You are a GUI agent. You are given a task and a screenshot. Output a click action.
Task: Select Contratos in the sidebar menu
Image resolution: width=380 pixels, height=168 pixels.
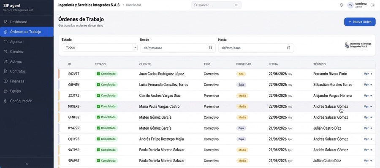(27, 71)
